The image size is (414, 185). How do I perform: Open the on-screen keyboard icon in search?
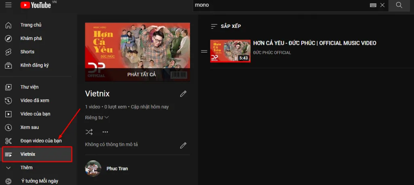point(373,5)
